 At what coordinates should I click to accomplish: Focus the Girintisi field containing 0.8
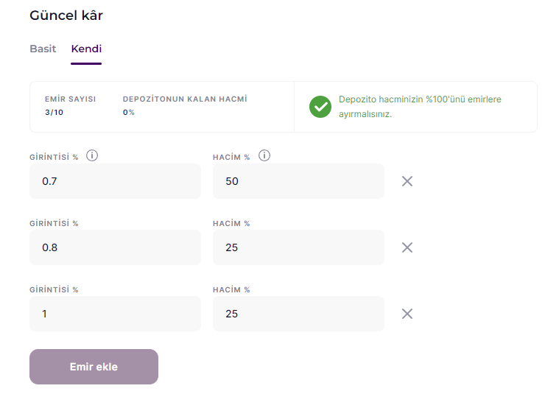coord(115,247)
